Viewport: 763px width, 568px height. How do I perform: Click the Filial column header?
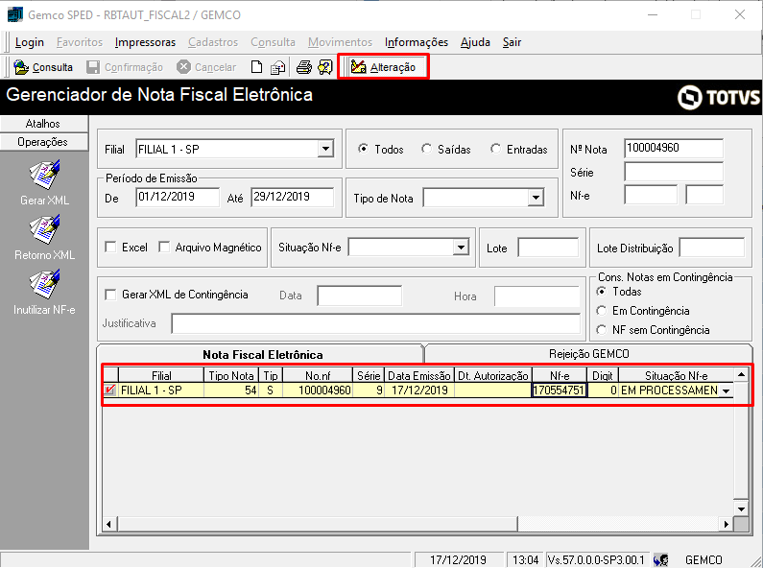161,375
